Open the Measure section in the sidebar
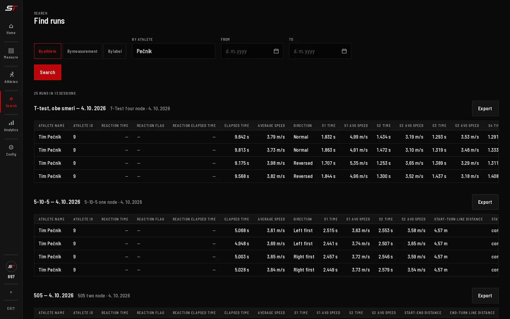 coord(11,54)
